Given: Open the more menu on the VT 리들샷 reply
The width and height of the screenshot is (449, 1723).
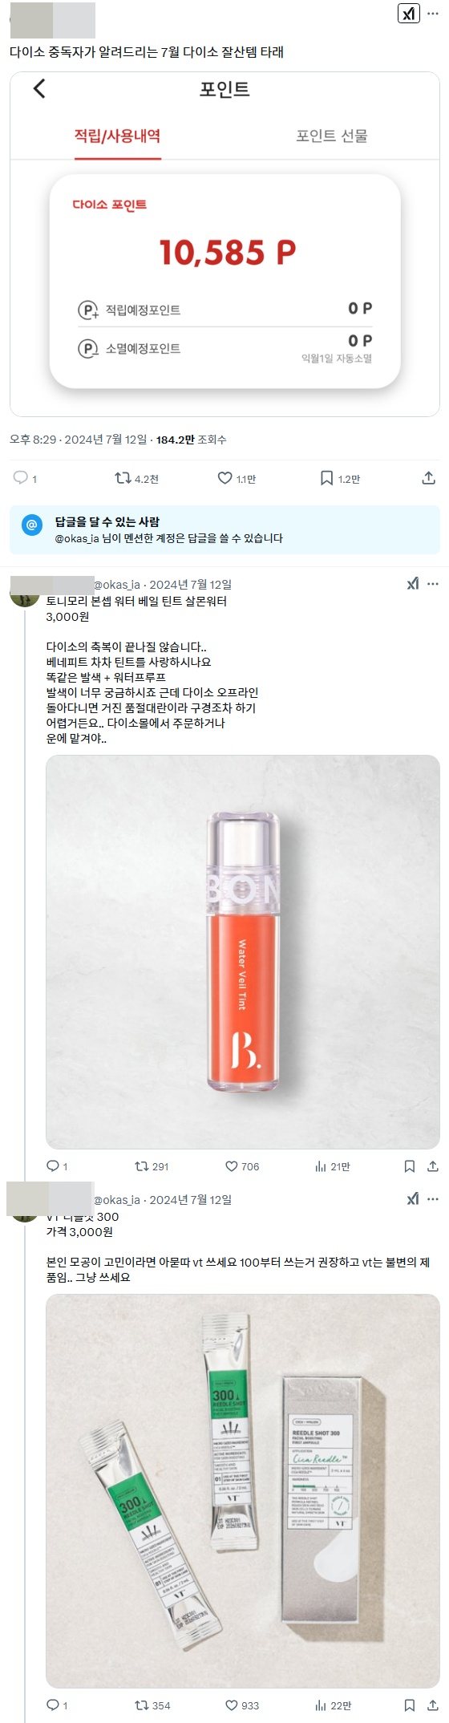Looking at the screenshot, I should click(433, 1199).
